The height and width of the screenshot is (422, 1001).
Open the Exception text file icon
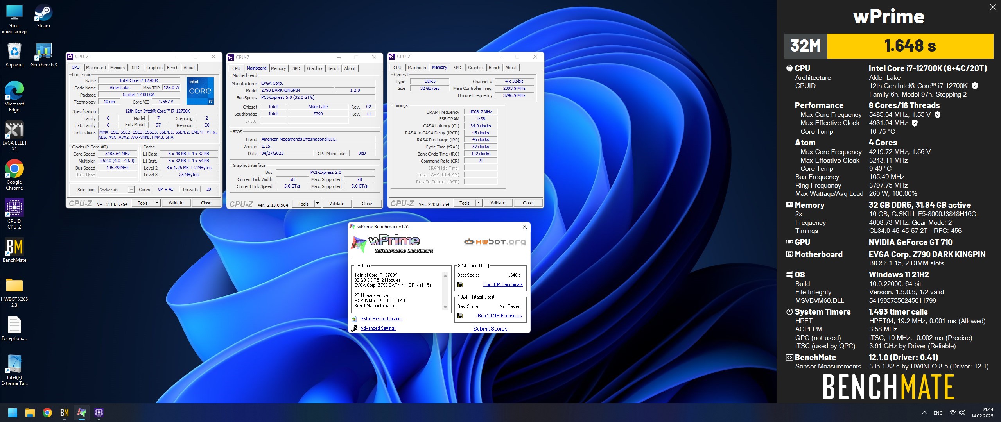14,328
